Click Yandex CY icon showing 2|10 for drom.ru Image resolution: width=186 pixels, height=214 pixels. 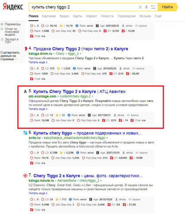(111, 74)
